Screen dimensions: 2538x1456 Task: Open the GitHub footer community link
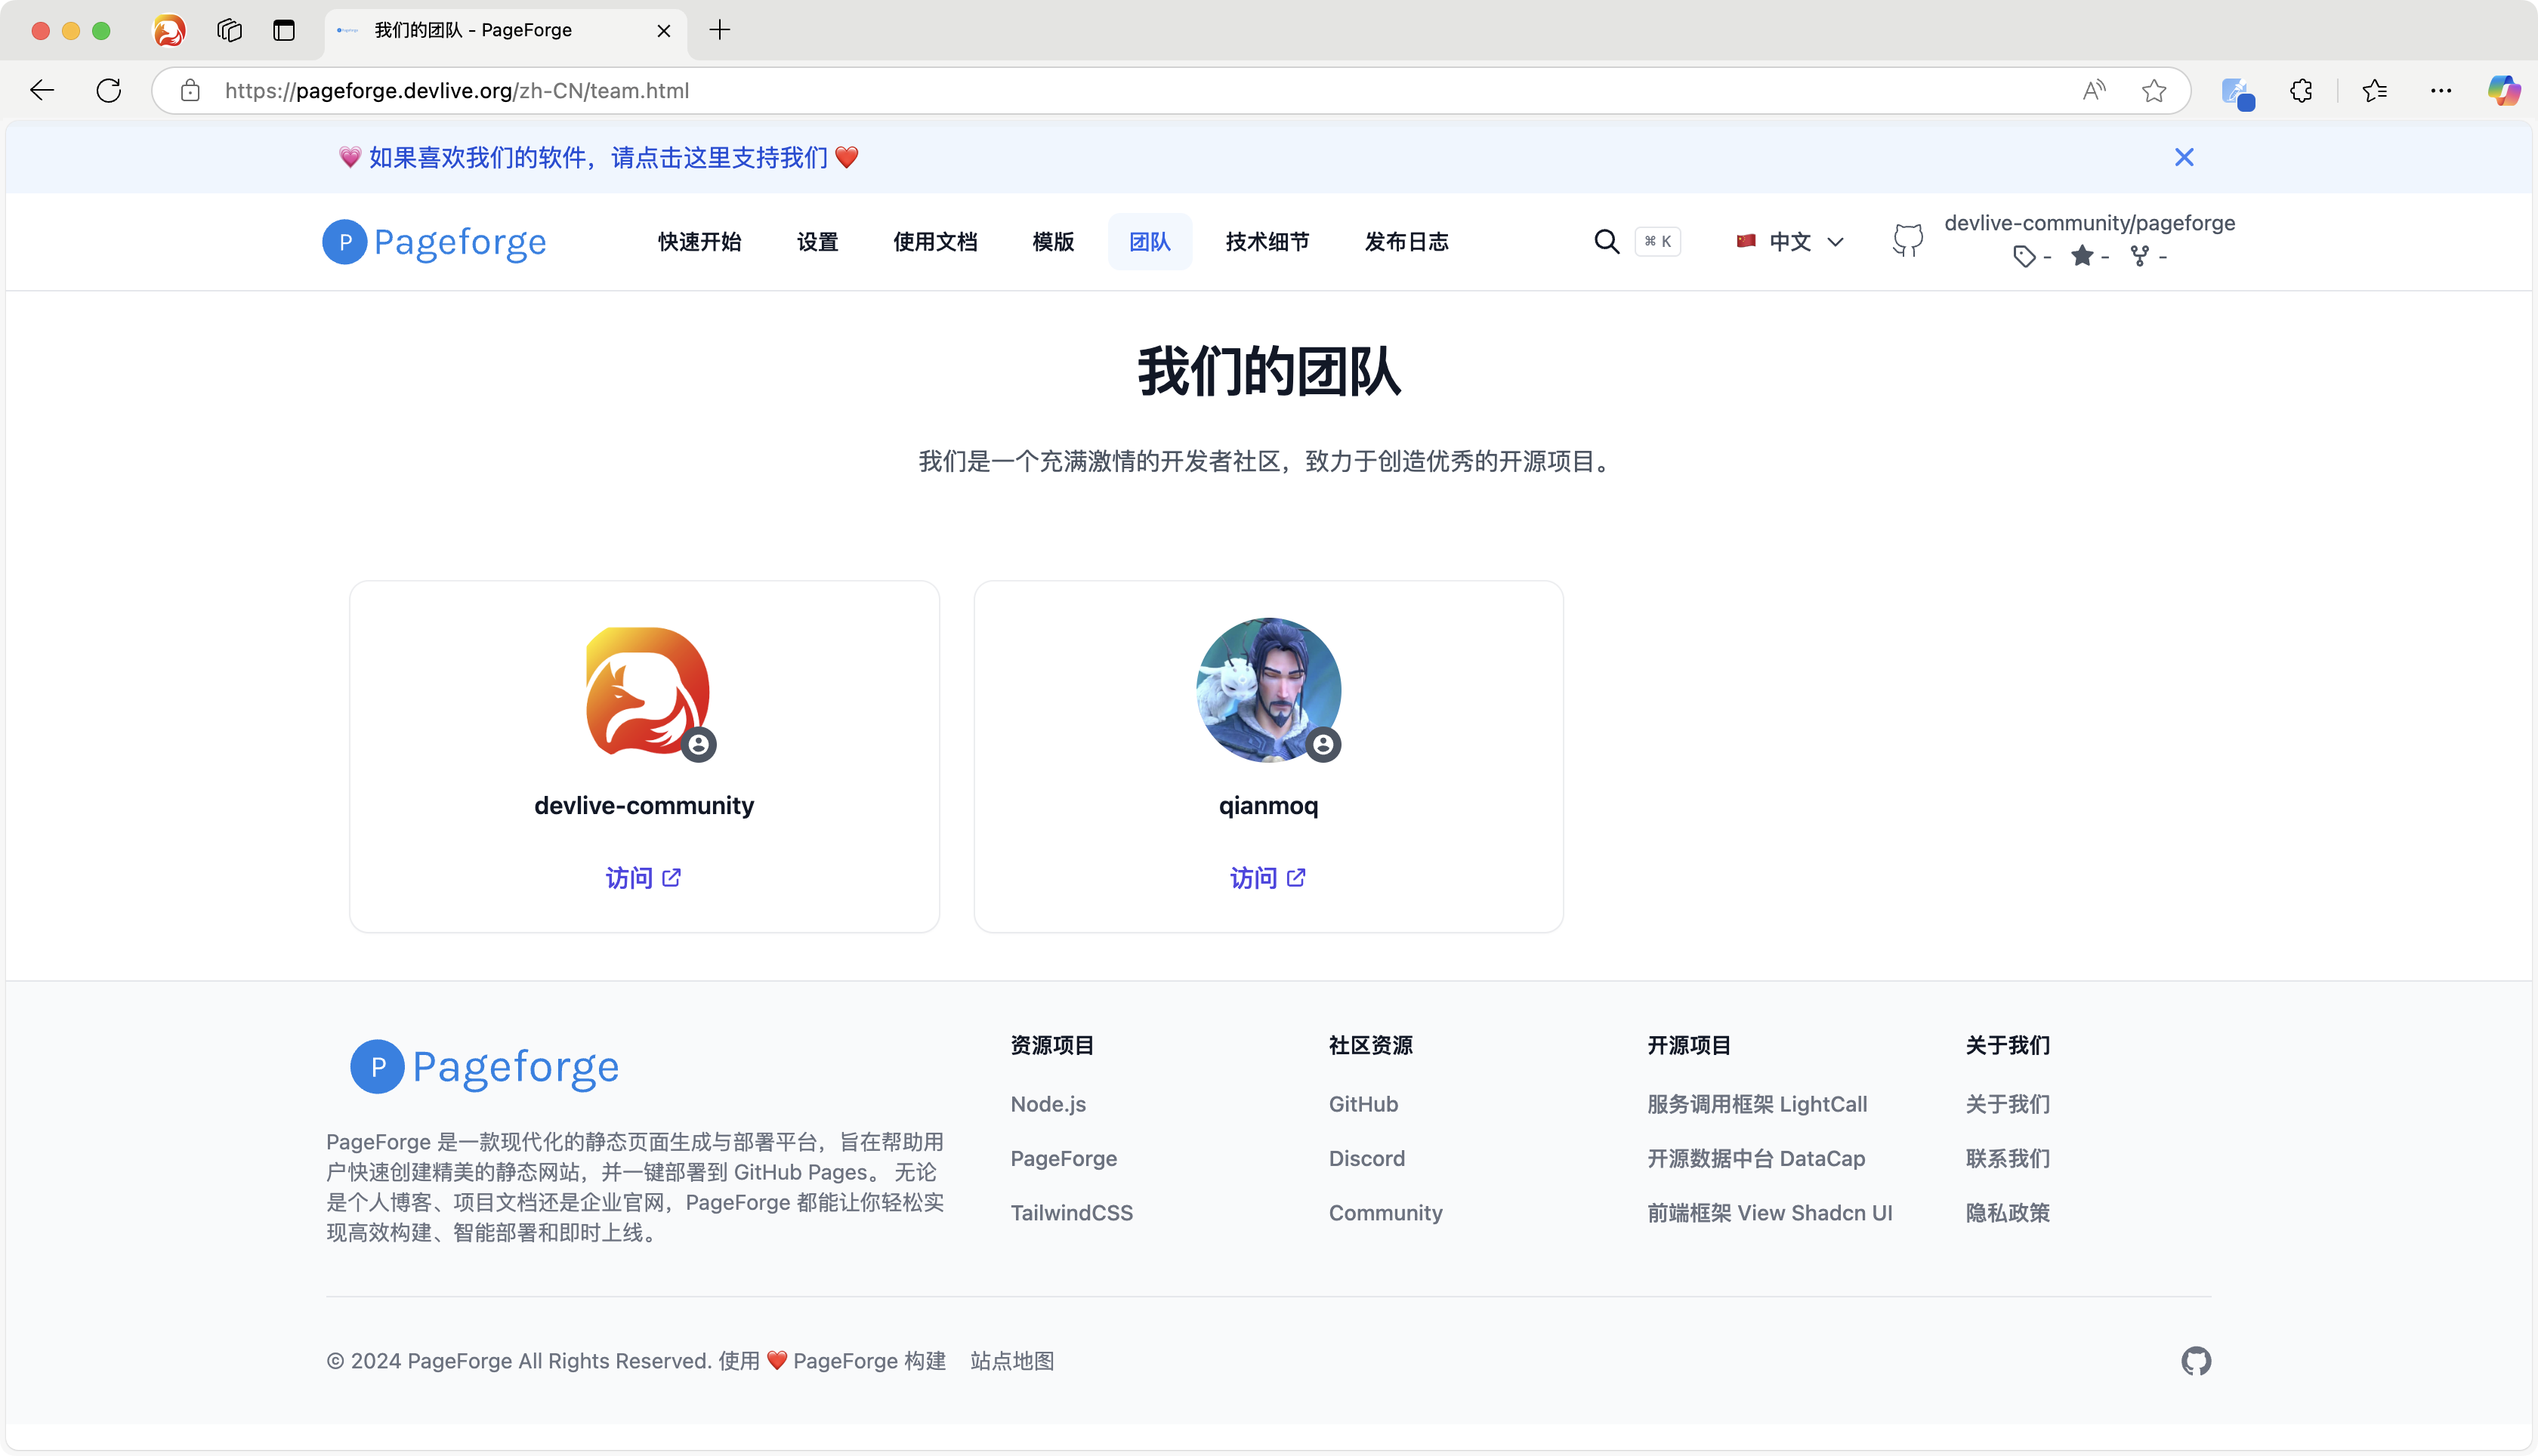pyautogui.click(x=1363, y=1104)
